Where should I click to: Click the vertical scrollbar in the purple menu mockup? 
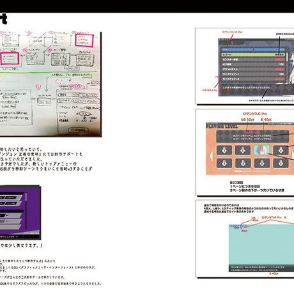click(x=26, y=211)
